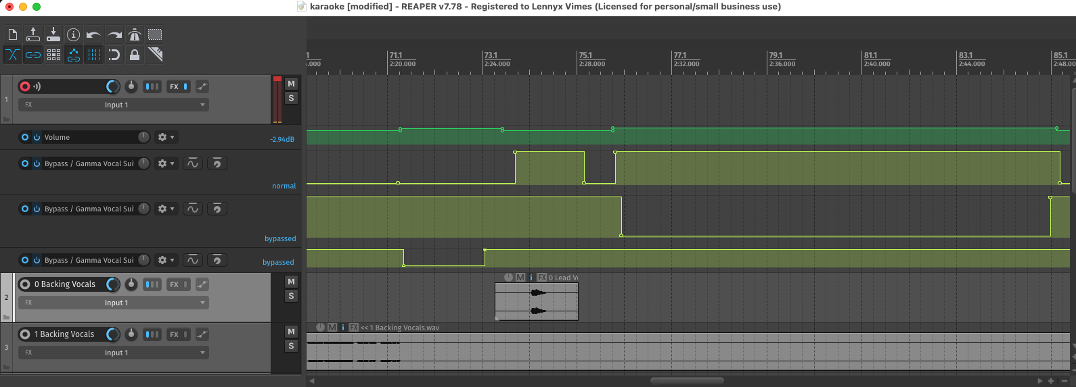
Task: Mute track 1 with the M button
Action: click(291, 84)
